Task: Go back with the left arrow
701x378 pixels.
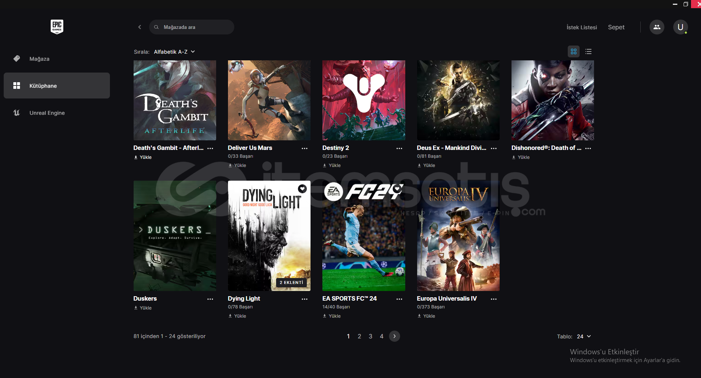Action: point(140,27)
